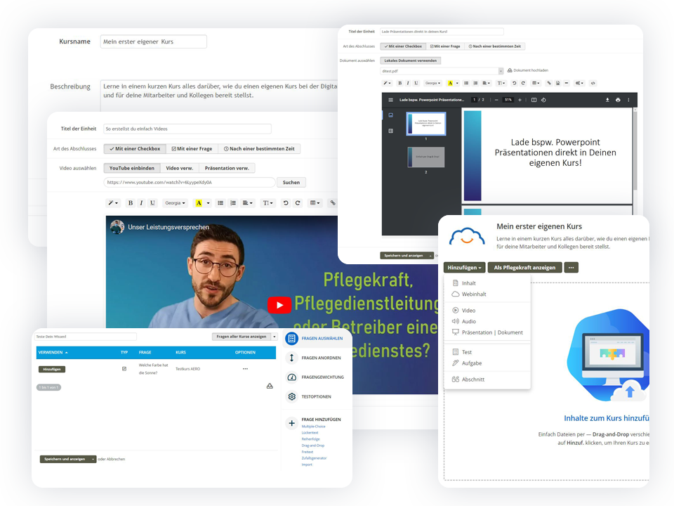Viewport: 674px width, 506px height.
Task: Click the yellow highlight color swatch in video editor
Action: click(x=199, y=203)
